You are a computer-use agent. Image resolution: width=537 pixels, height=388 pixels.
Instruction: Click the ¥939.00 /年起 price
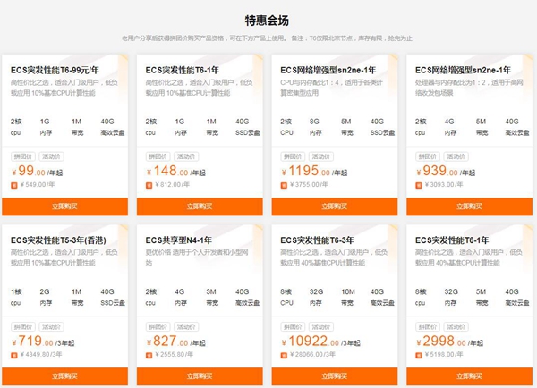[x=446, y=171]
